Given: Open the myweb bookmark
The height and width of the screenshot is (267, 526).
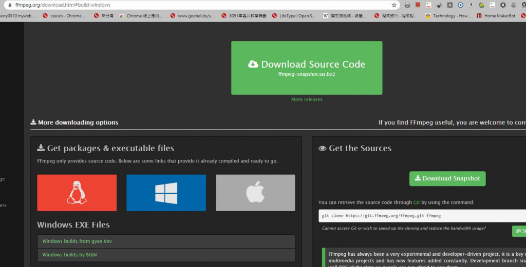Looking at the screenshot, I should tap(17, 16).
